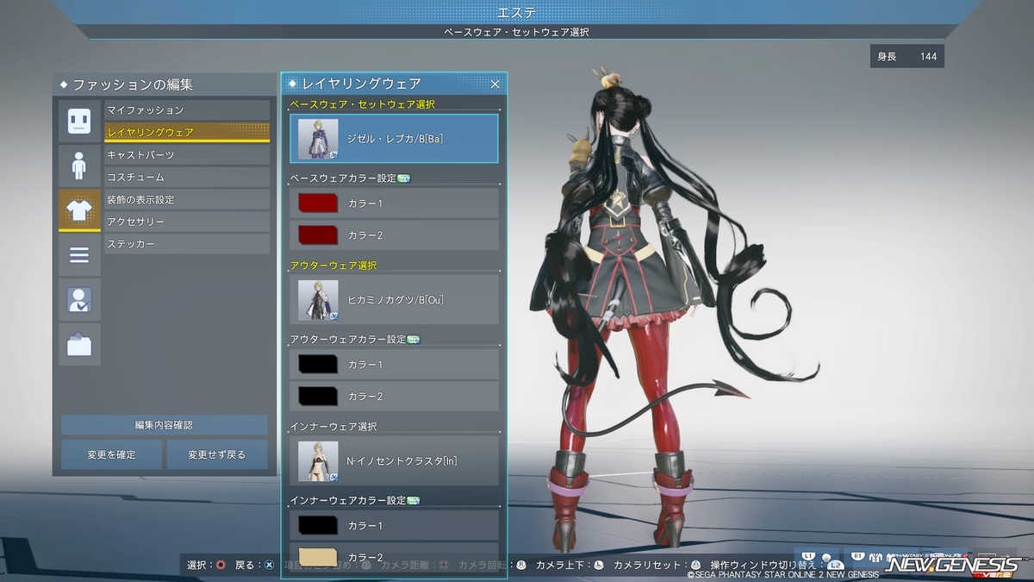
Task: Open キャストパーツ menu item
Action: pyautogui.click(x=187, y=154)
